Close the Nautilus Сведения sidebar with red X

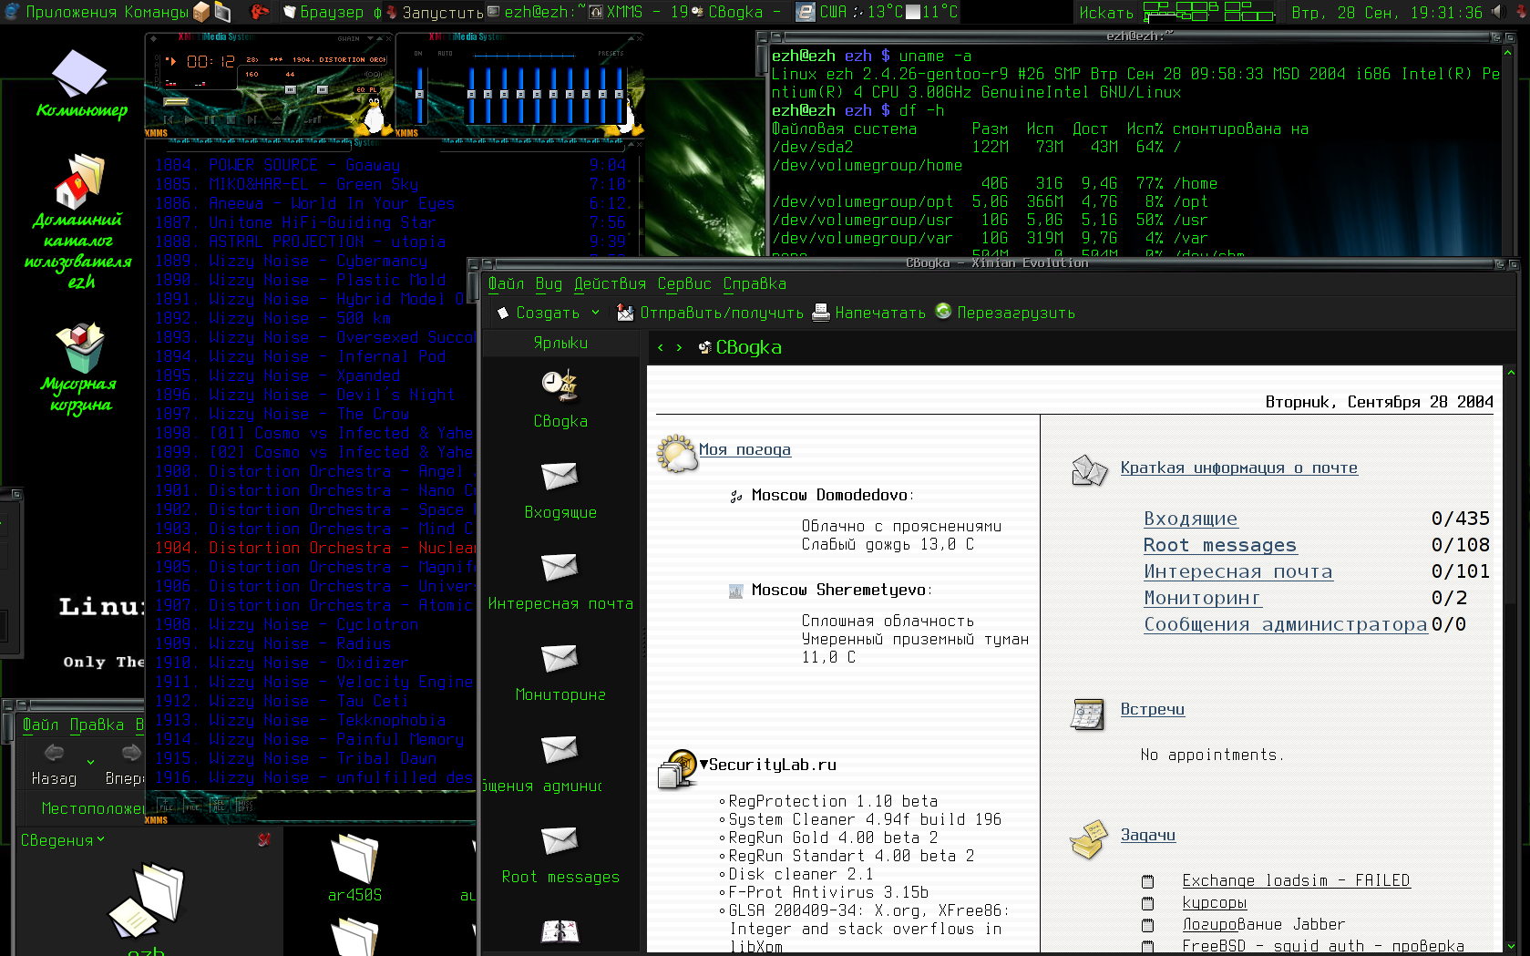pyautogui.click(x=264, y=839)
